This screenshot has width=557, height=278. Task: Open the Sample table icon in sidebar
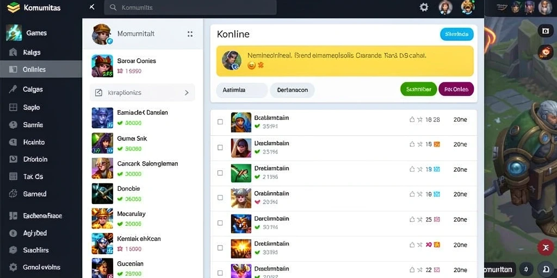click(13, 107)
